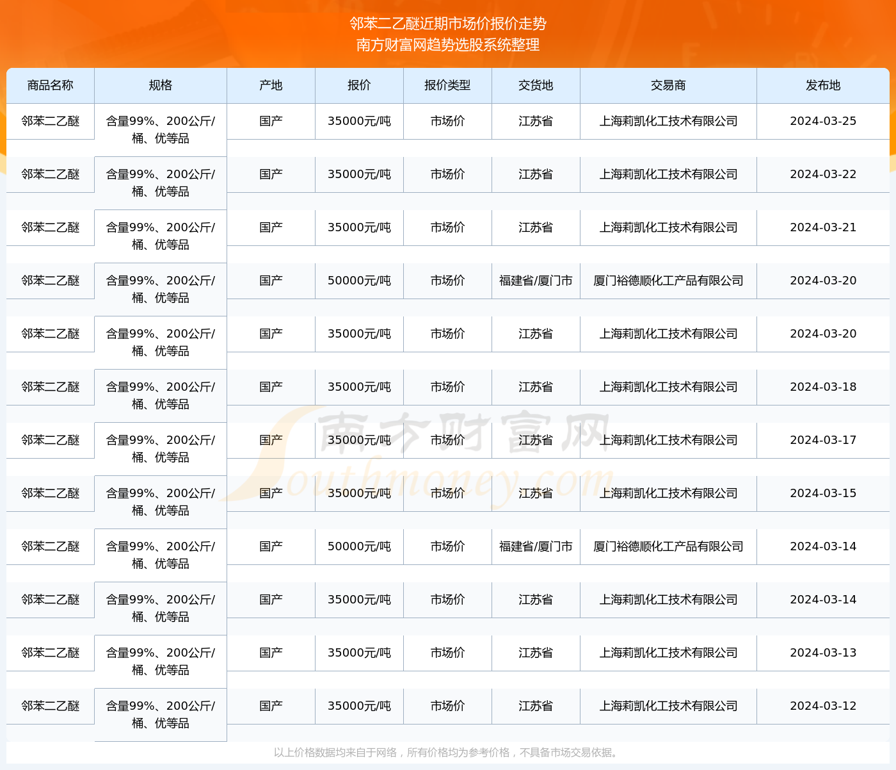The width and height of the screenshot is (896, 770).
Task: Click the 含量99% spec cell in the 2024-03-12 row
Action: point(161,714)
